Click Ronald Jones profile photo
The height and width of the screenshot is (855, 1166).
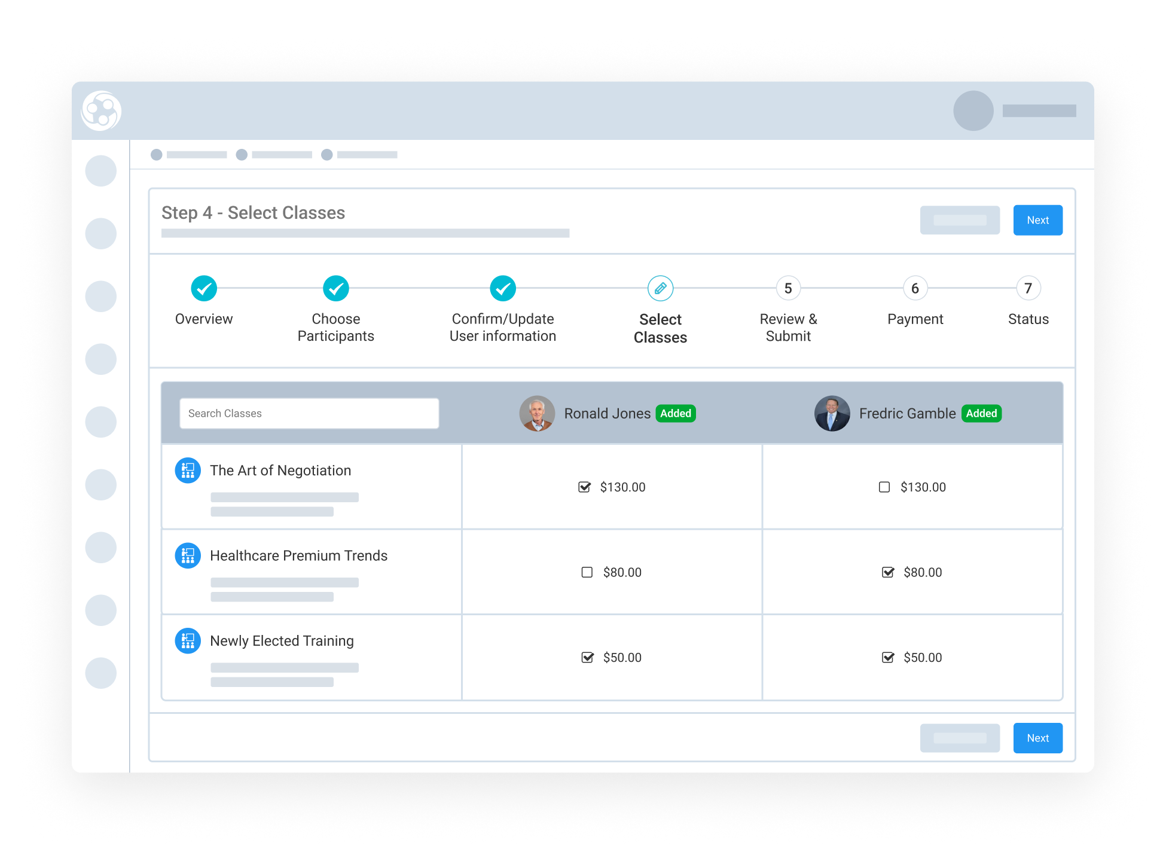coord(537,413)
